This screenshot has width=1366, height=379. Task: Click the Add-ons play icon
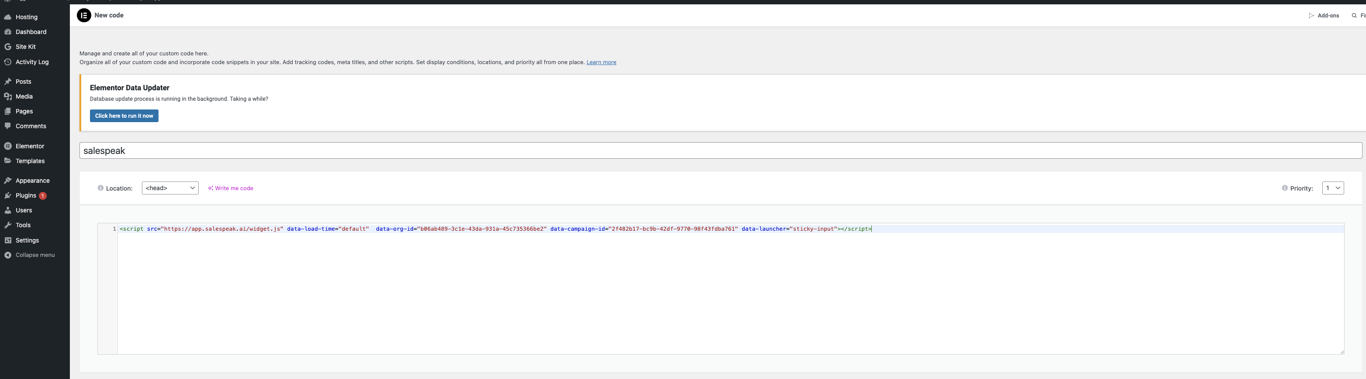(1311, 16)
